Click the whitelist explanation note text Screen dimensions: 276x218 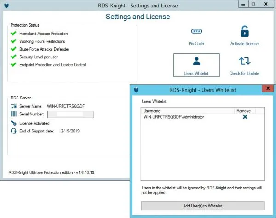[x=201, y=190]
